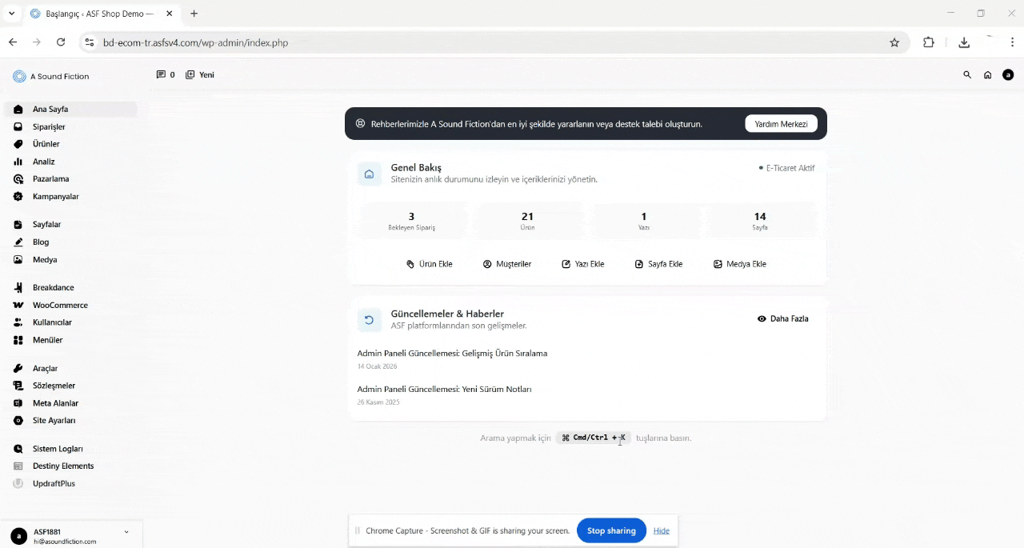
Task: Click the Medya Ekle shortcut
Action: (x=740, y=264)
